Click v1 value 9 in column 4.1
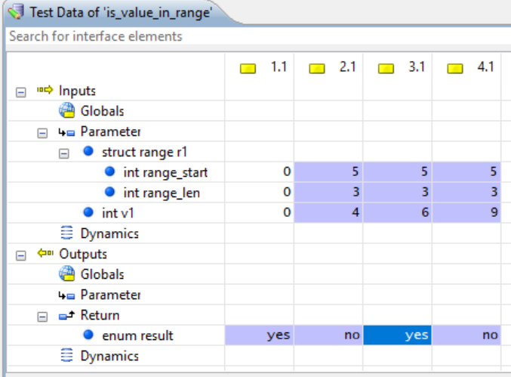Screen dimensions: 511x377 [466, 212]
